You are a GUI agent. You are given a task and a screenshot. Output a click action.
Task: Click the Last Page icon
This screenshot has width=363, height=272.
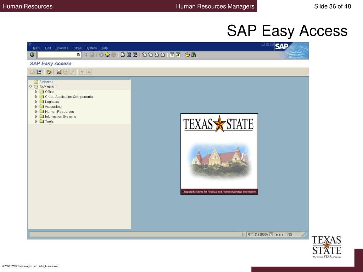coord(162,55)
